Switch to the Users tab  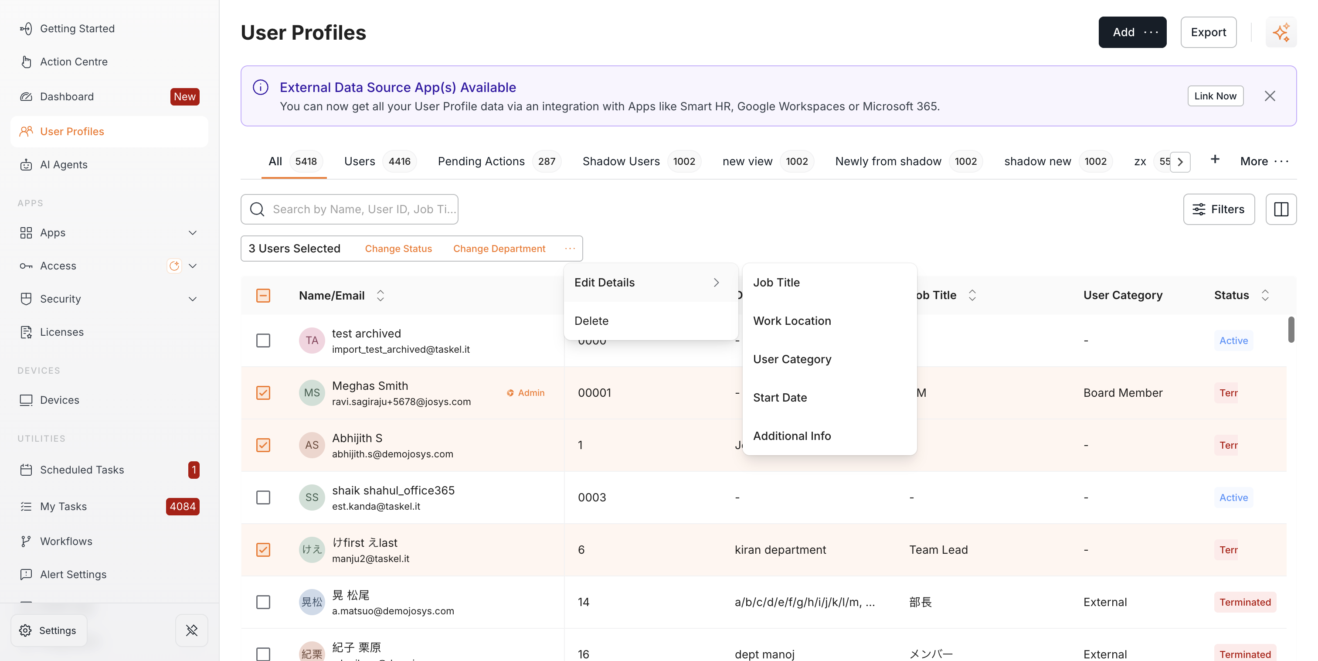point(380,161)
